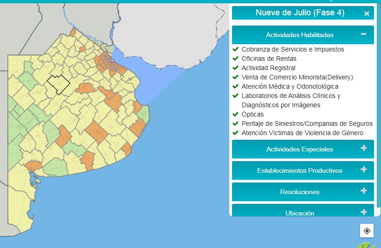This screenshot has height=248, width=381.
Task: Click the checkmark beside Cobranza de Servicios
Action: (235, 49)
